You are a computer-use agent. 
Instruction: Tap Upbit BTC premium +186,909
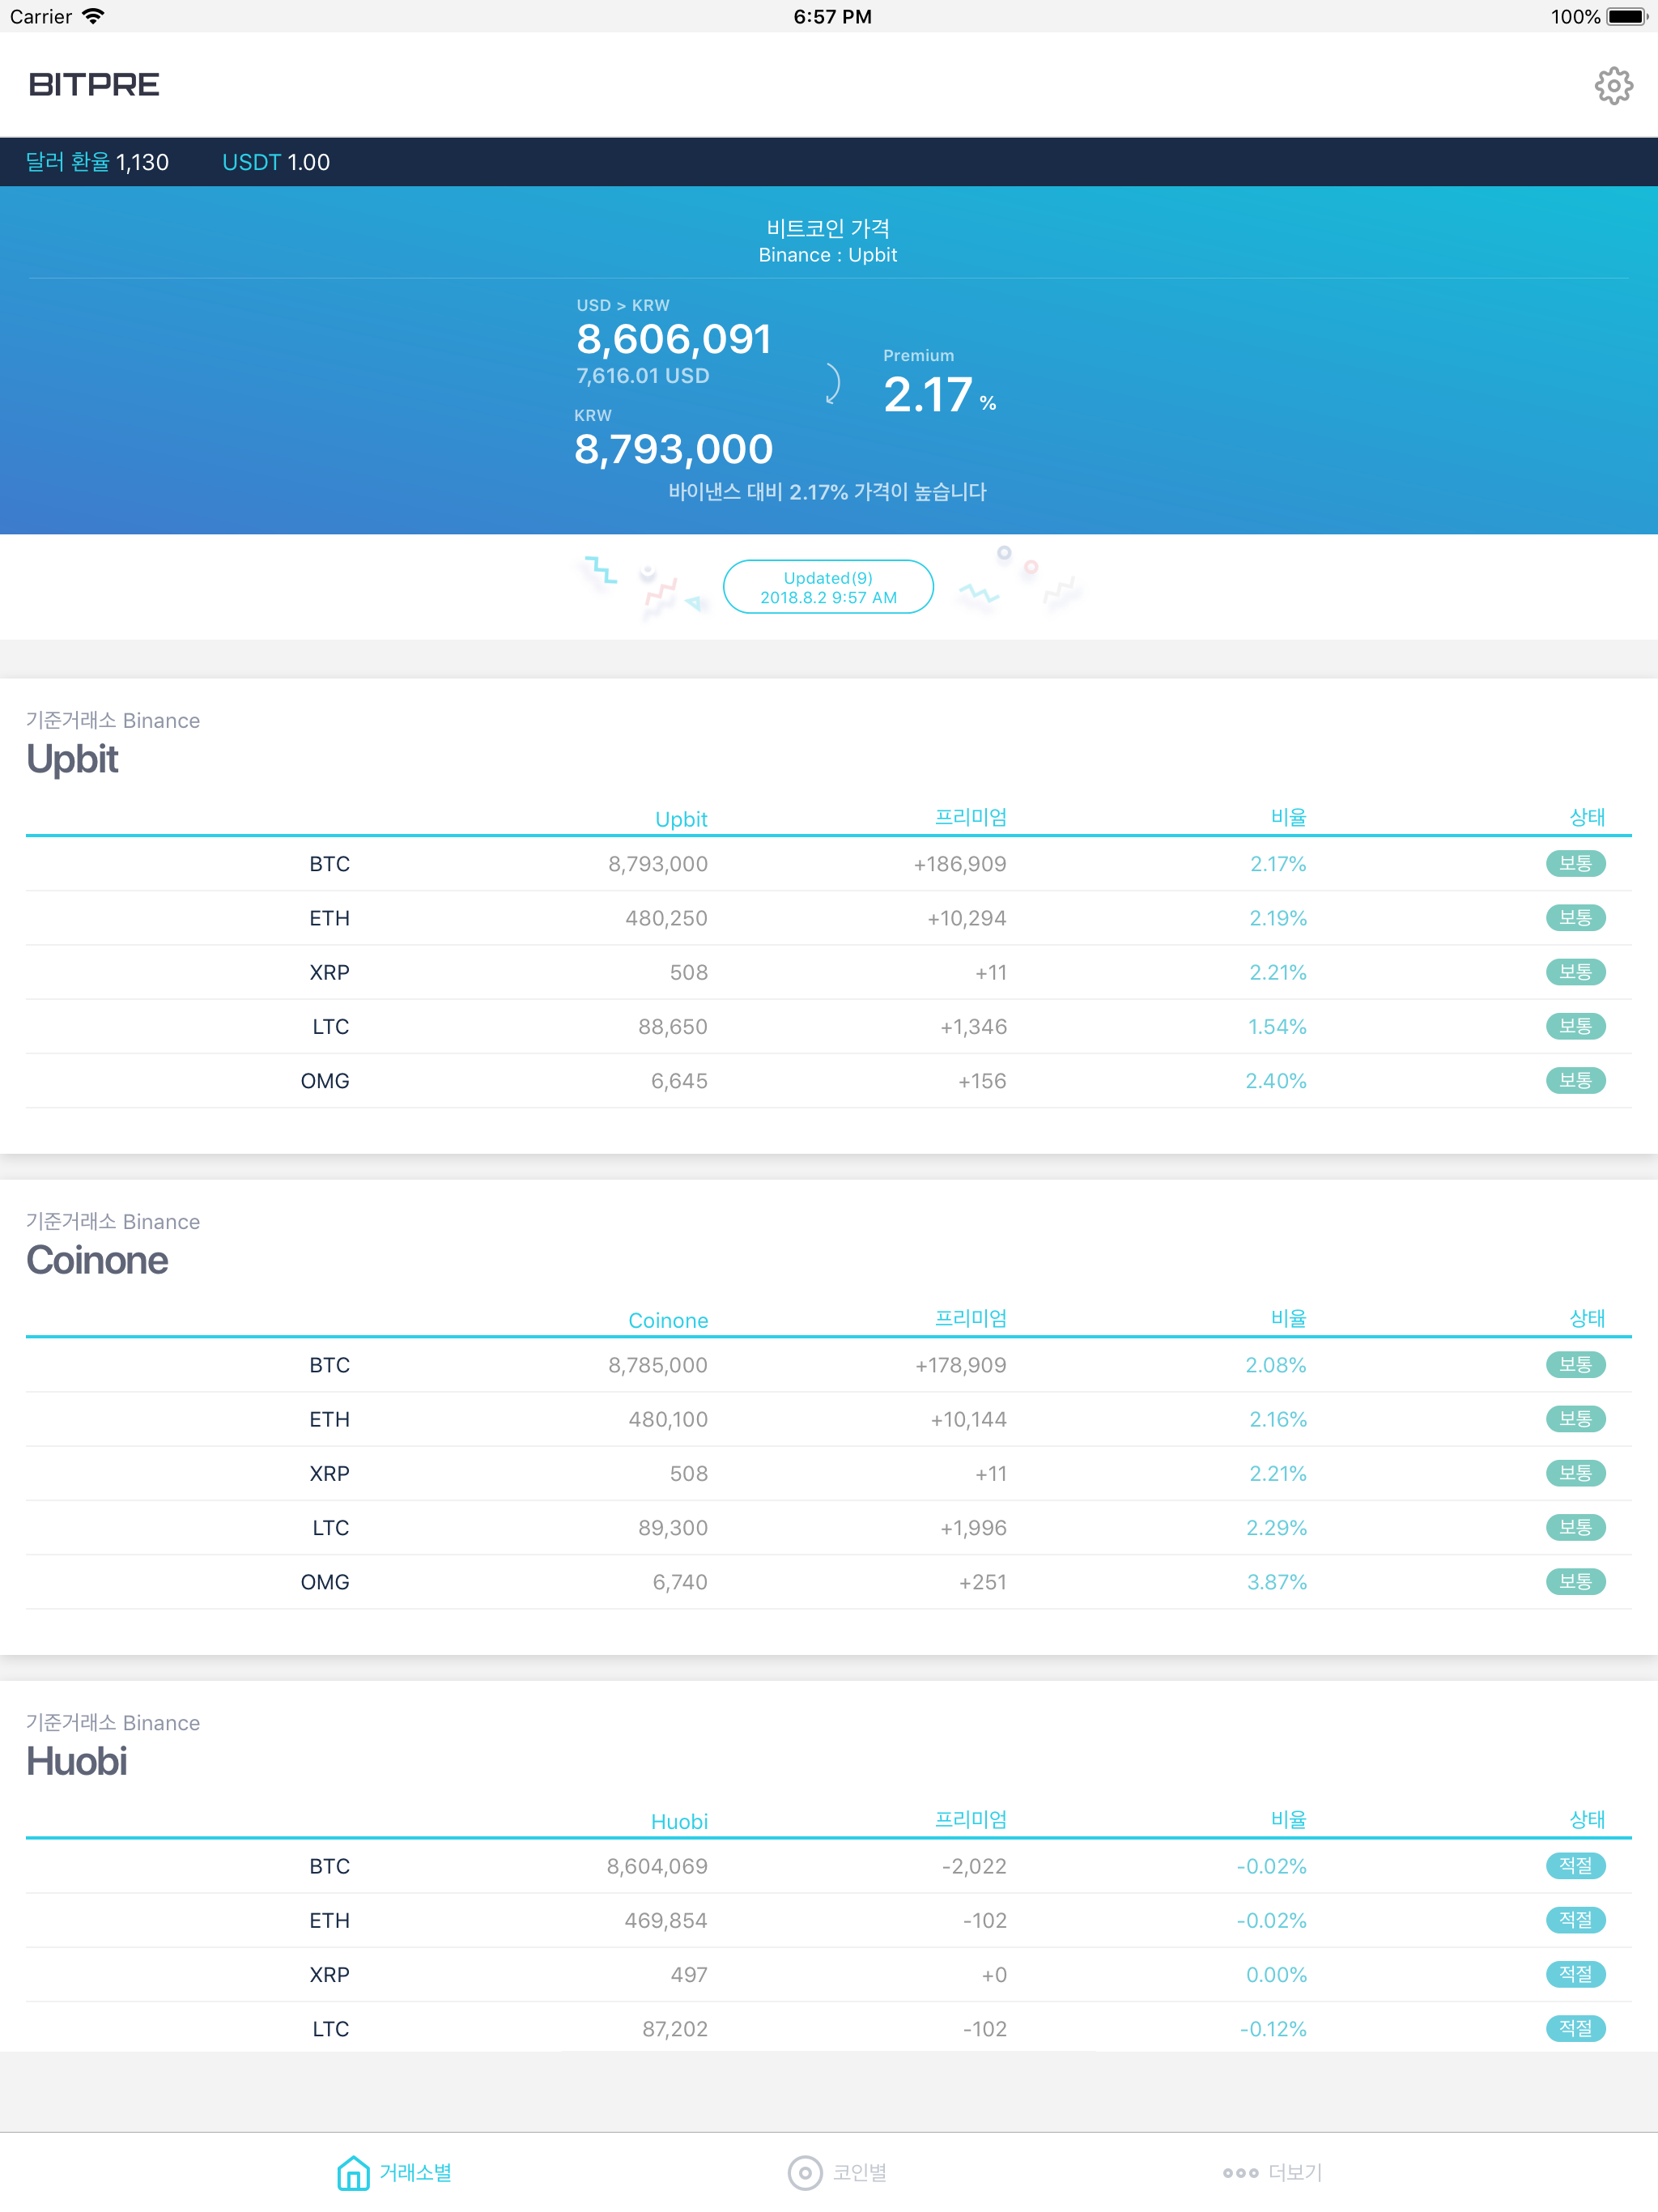click(960, 864)
